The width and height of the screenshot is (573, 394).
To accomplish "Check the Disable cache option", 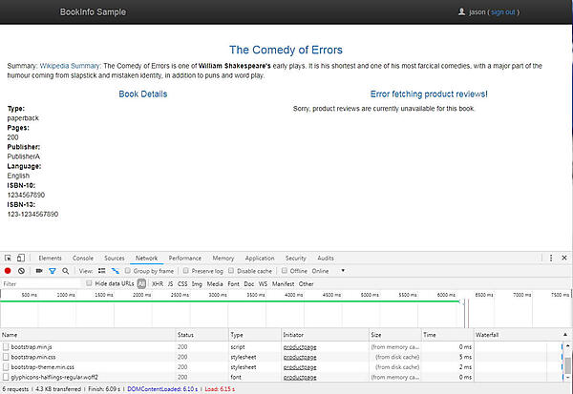I will 231,271.
